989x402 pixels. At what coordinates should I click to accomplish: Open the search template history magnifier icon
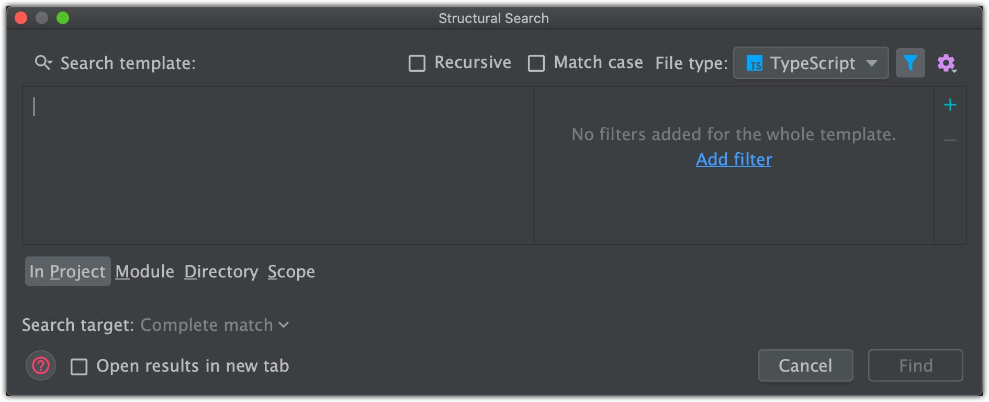43,63
